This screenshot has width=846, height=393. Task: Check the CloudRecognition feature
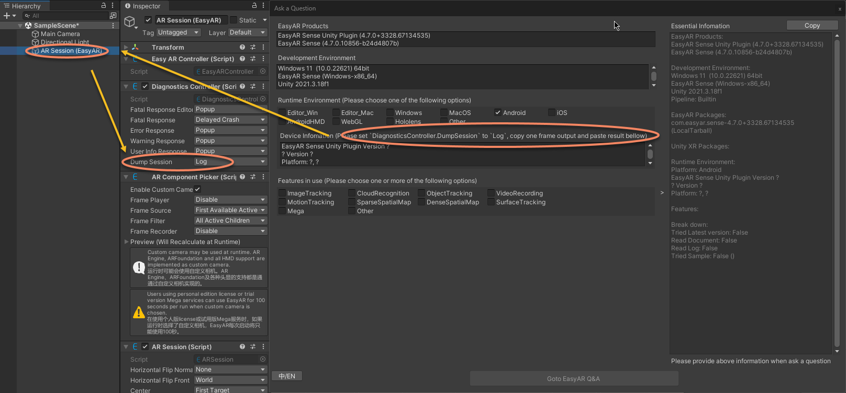click(x=352, y=193)
